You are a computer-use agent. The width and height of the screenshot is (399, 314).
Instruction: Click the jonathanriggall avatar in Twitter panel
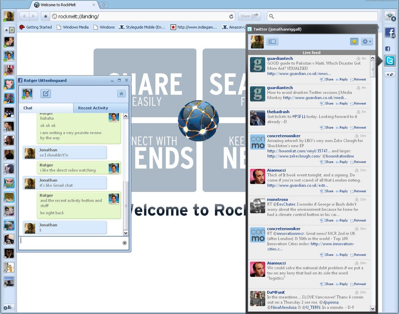coord(257,42)
